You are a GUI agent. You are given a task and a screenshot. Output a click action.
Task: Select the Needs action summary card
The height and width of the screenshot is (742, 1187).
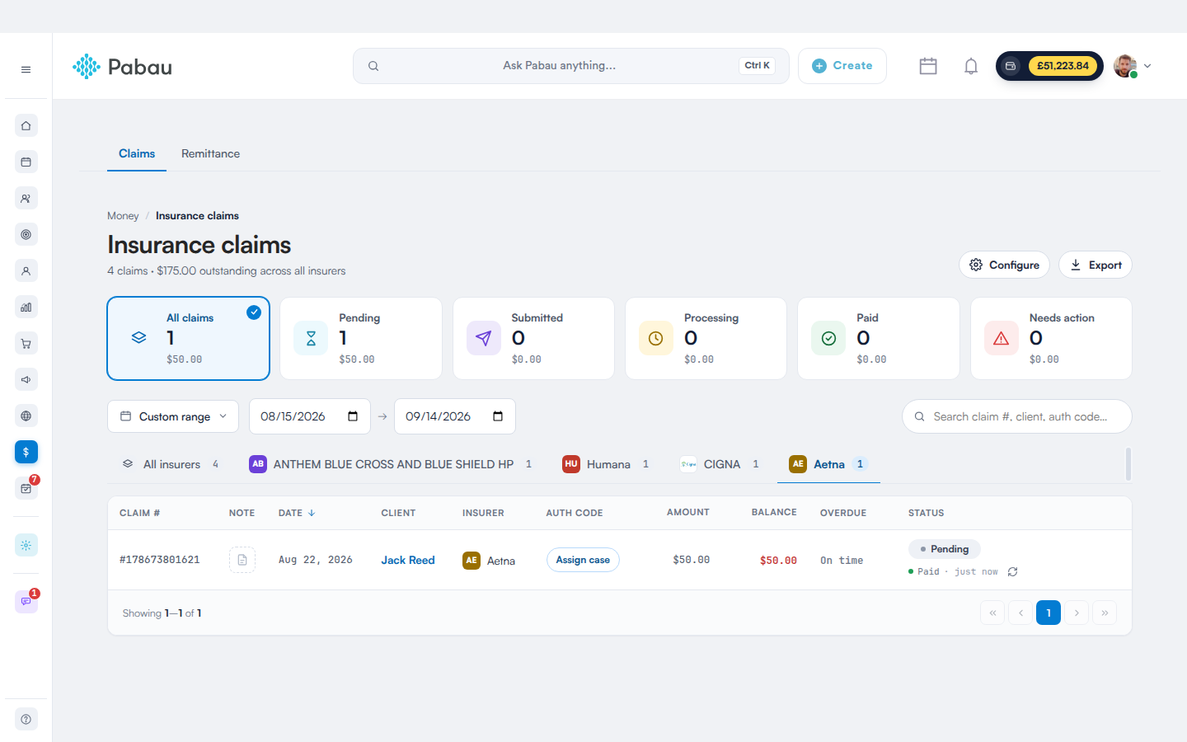point(1052,338)
